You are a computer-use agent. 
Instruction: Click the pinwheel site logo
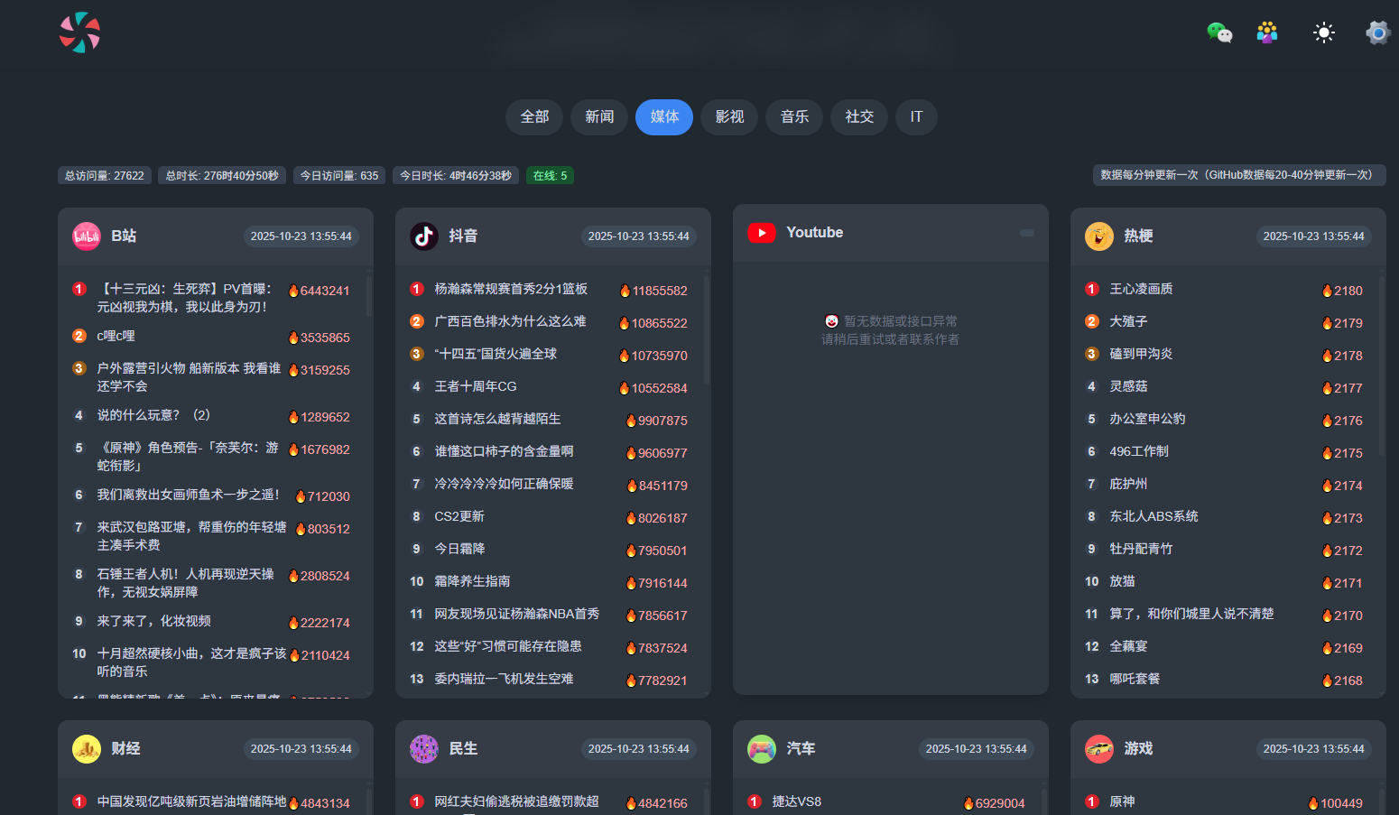pyautogui.click(x=79, y=32)
